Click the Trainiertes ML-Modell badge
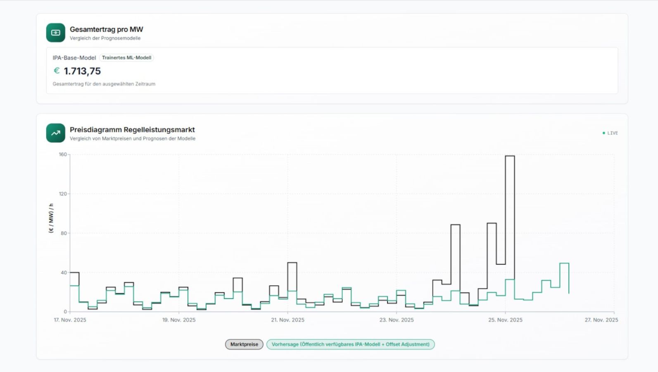 tap(126, 58)
